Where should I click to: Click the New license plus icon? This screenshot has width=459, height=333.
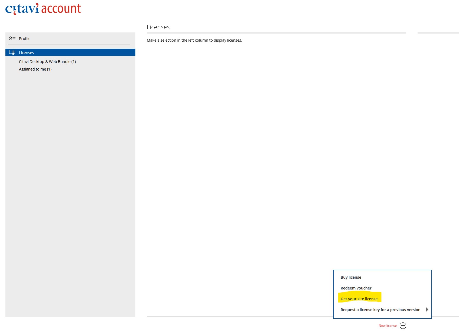403,326
